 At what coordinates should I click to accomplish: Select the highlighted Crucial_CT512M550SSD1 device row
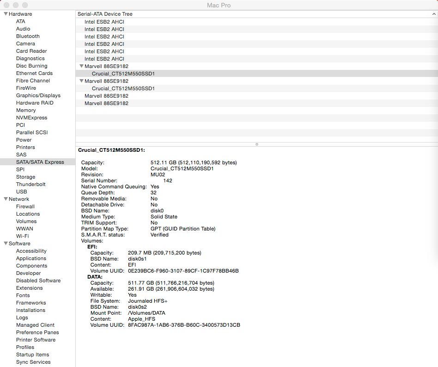(257, 74)
